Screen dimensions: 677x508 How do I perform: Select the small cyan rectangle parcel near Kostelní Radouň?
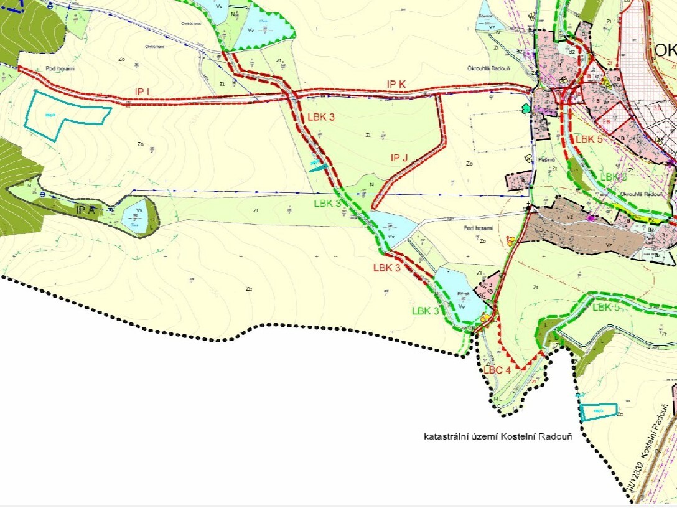tap(599, 412)
